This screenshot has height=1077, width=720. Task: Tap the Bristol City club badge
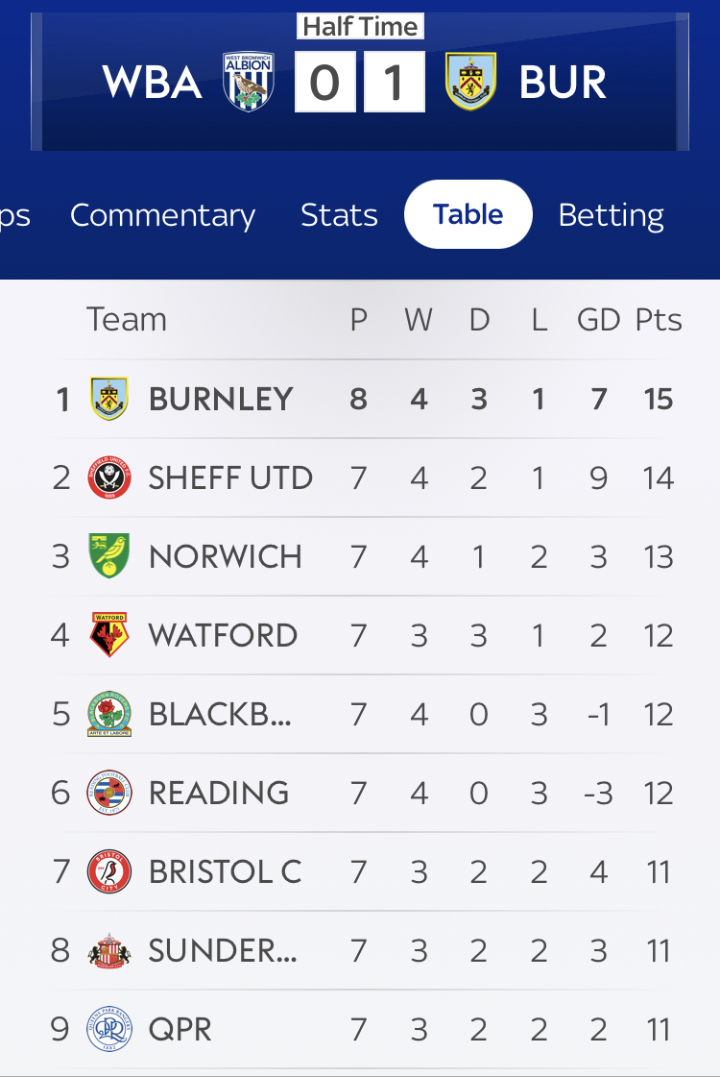109,871
